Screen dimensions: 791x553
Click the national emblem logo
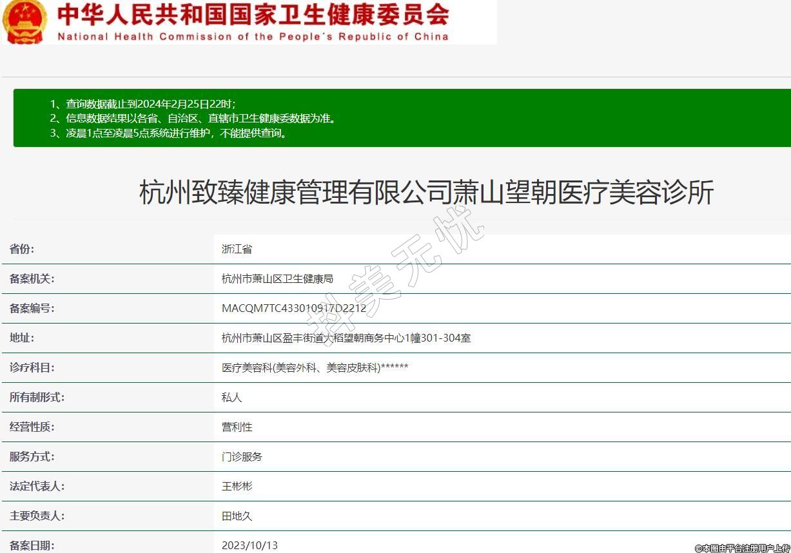(24, 21)
